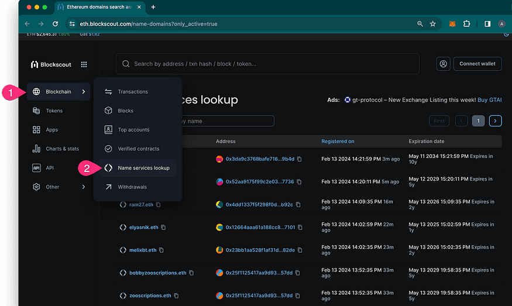512x306 pixels.
Task: Open the zooscriptions.eth domain
Action: pos(150,295)
